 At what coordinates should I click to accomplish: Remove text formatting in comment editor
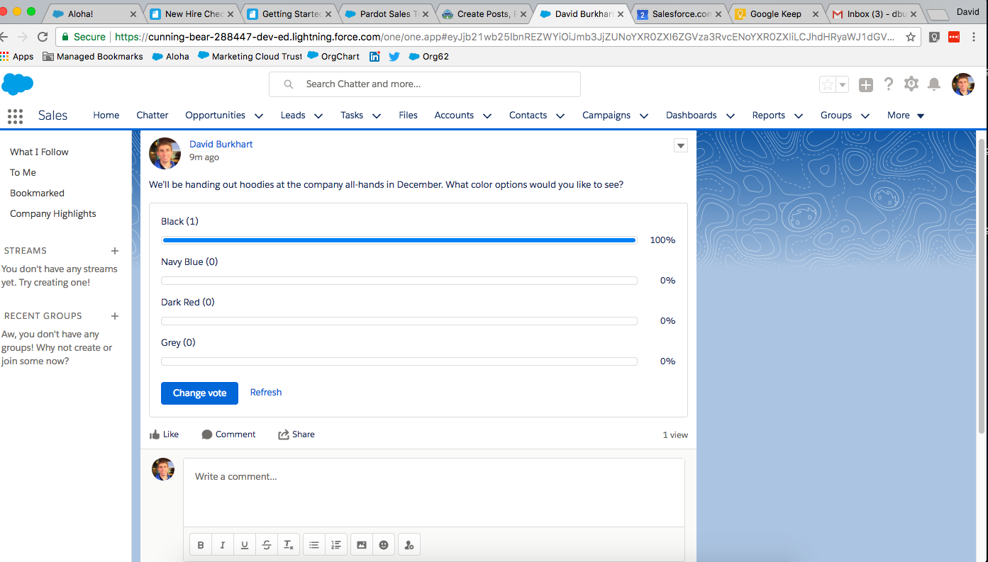pos(289,545)
